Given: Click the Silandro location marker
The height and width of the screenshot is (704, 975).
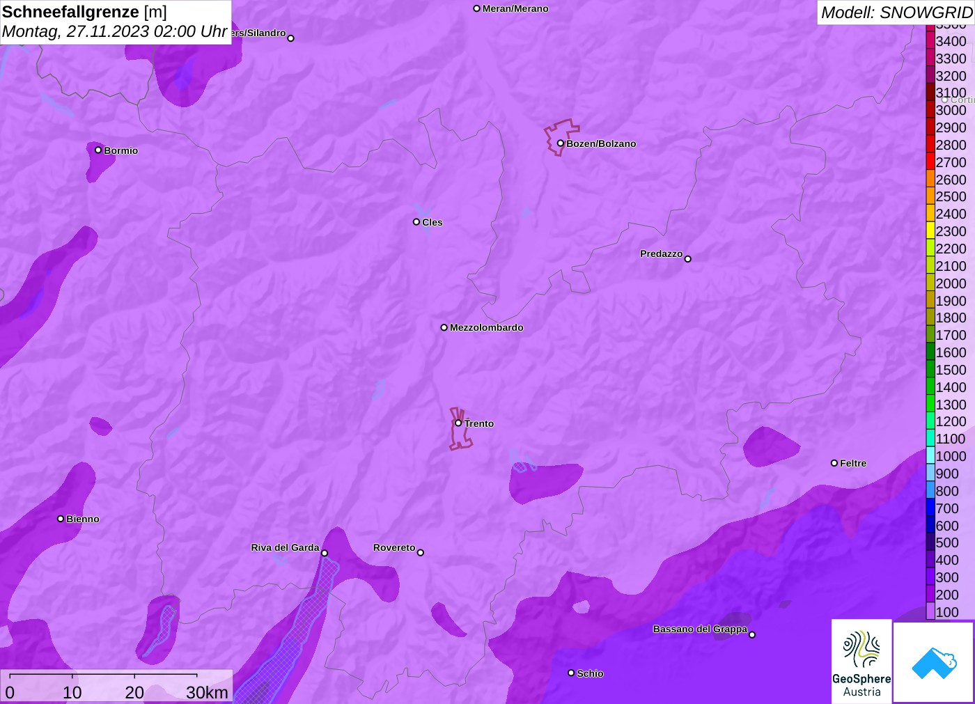Looking at the screenshot, I should click(x=291, y=38).
